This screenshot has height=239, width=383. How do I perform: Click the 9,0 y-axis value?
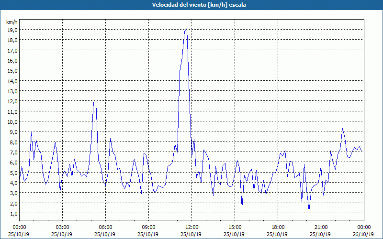13,132
